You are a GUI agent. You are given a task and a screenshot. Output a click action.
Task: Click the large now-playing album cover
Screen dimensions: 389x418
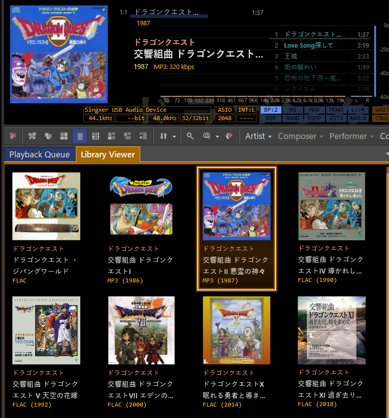(59, 55)
